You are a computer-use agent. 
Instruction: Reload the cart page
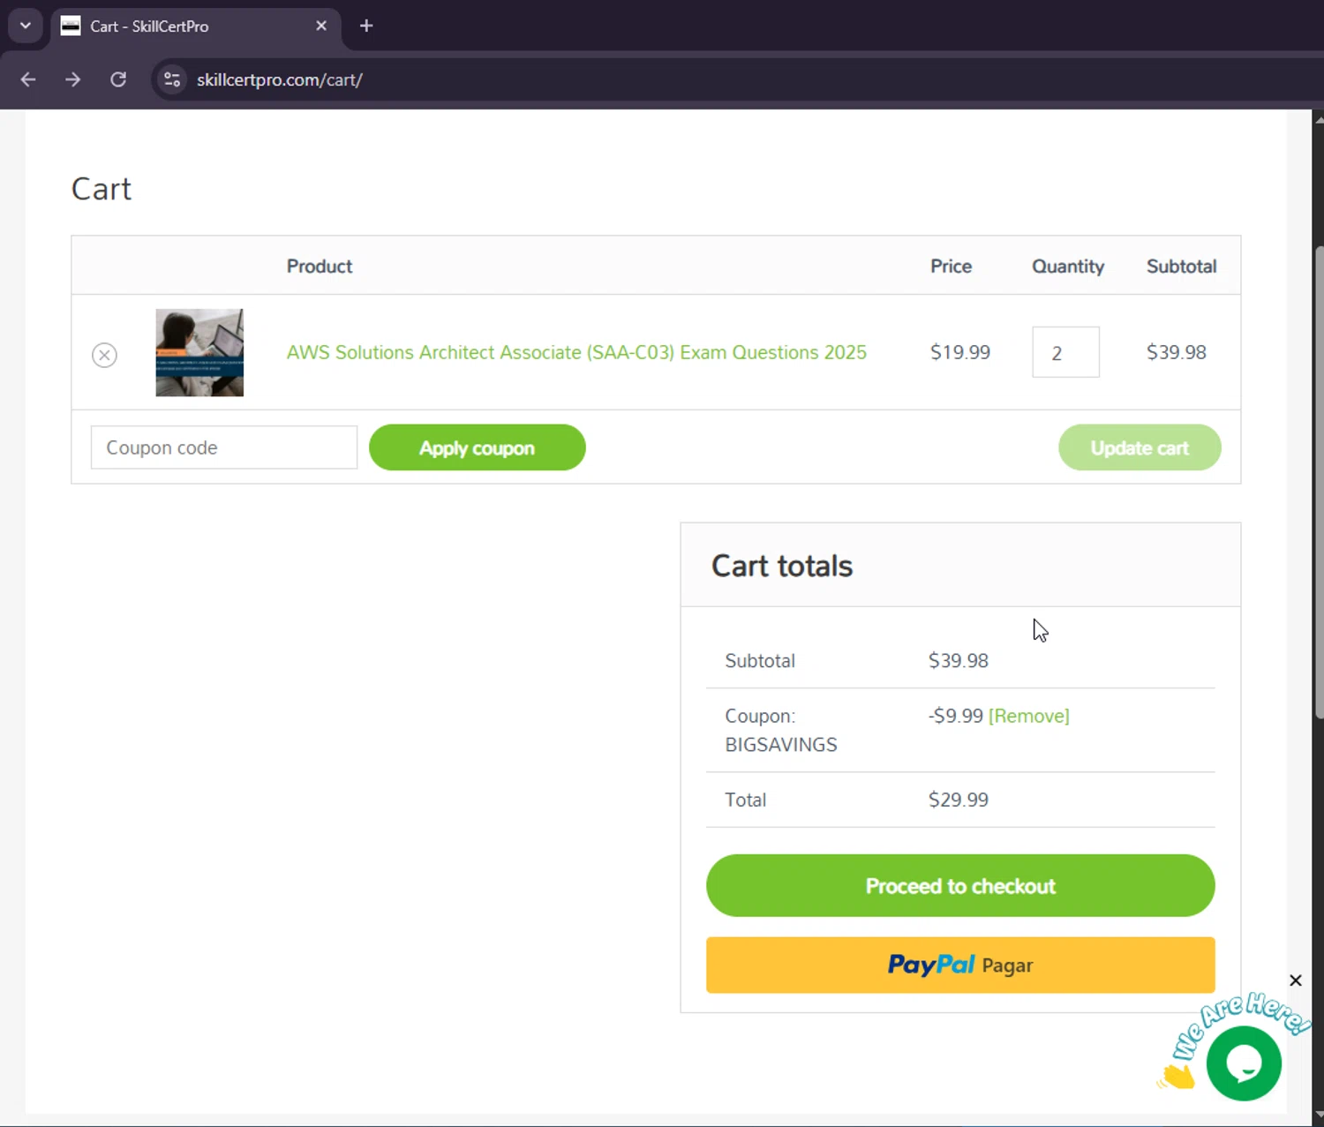click(118, 79)
